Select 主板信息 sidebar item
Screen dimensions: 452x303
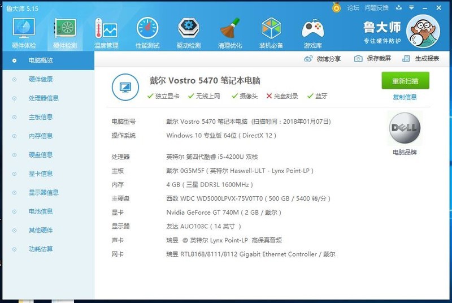coord(48,117)
